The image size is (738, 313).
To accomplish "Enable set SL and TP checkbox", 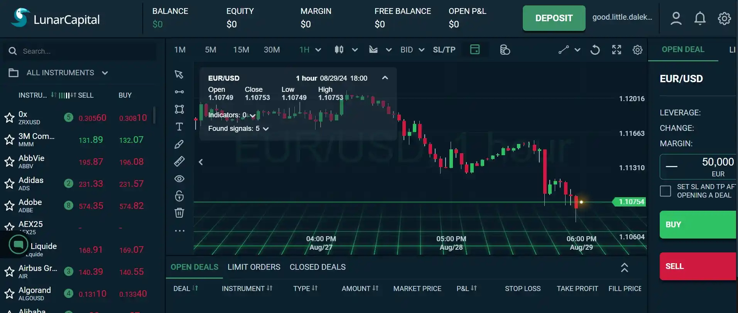I will (665, 191).
